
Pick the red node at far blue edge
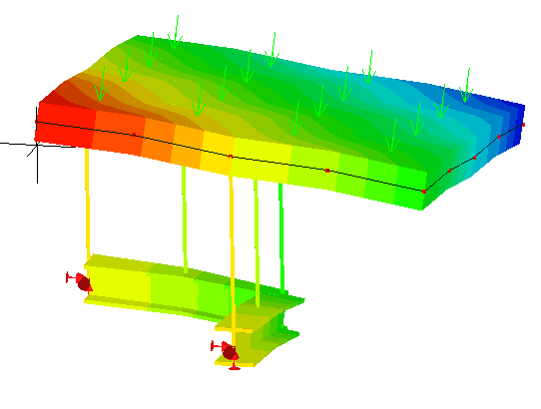click(523, 125)
